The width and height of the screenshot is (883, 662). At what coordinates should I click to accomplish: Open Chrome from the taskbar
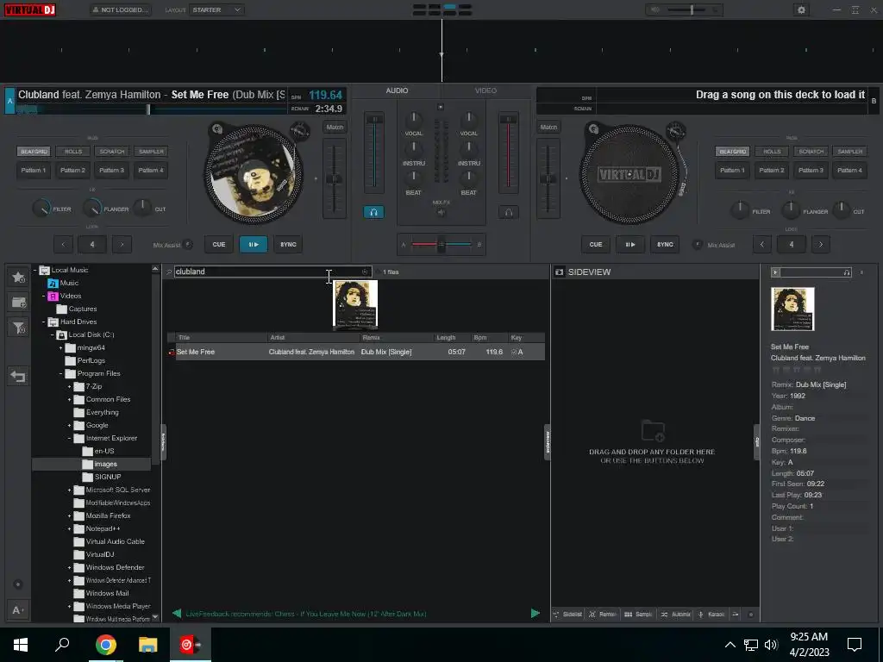(x=106, y=645)
